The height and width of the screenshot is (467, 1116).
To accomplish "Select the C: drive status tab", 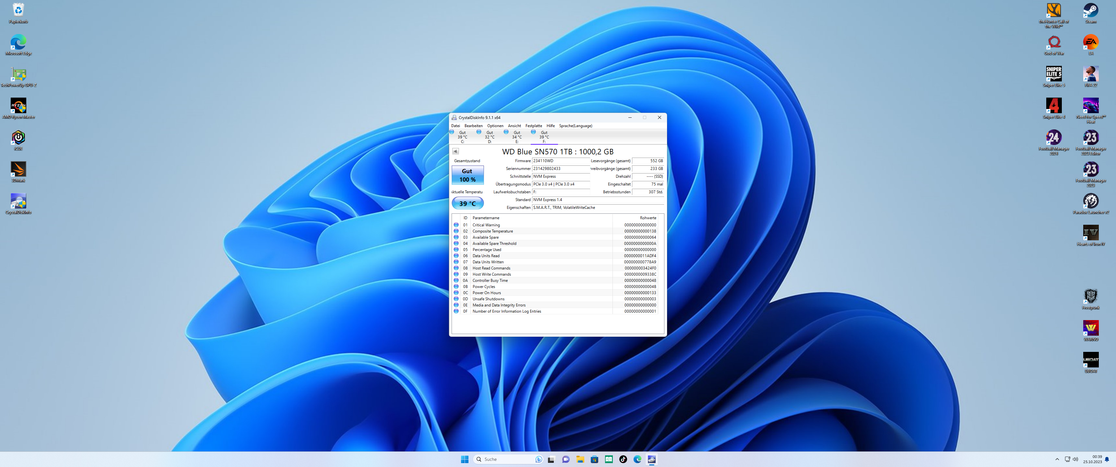I will (462, 137).
